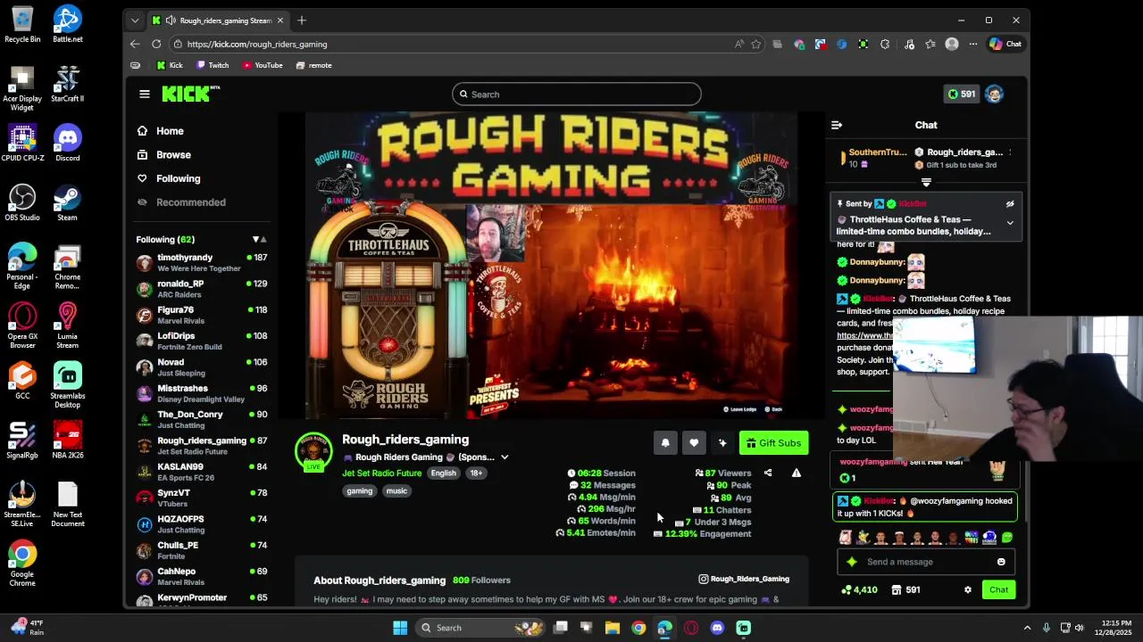Screen dimensions: 1143x642
Task: Click the green sparkle in message box
Action: click(x=851, y=562)
